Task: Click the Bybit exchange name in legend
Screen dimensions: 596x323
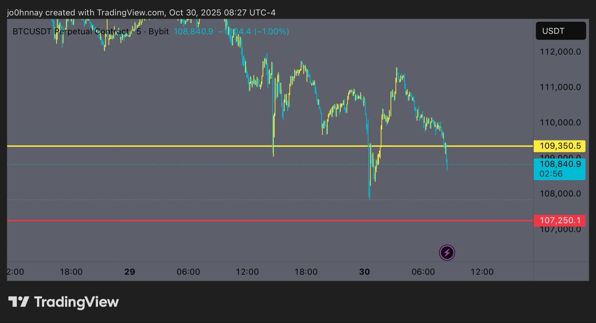Action: tap(158, 31)
